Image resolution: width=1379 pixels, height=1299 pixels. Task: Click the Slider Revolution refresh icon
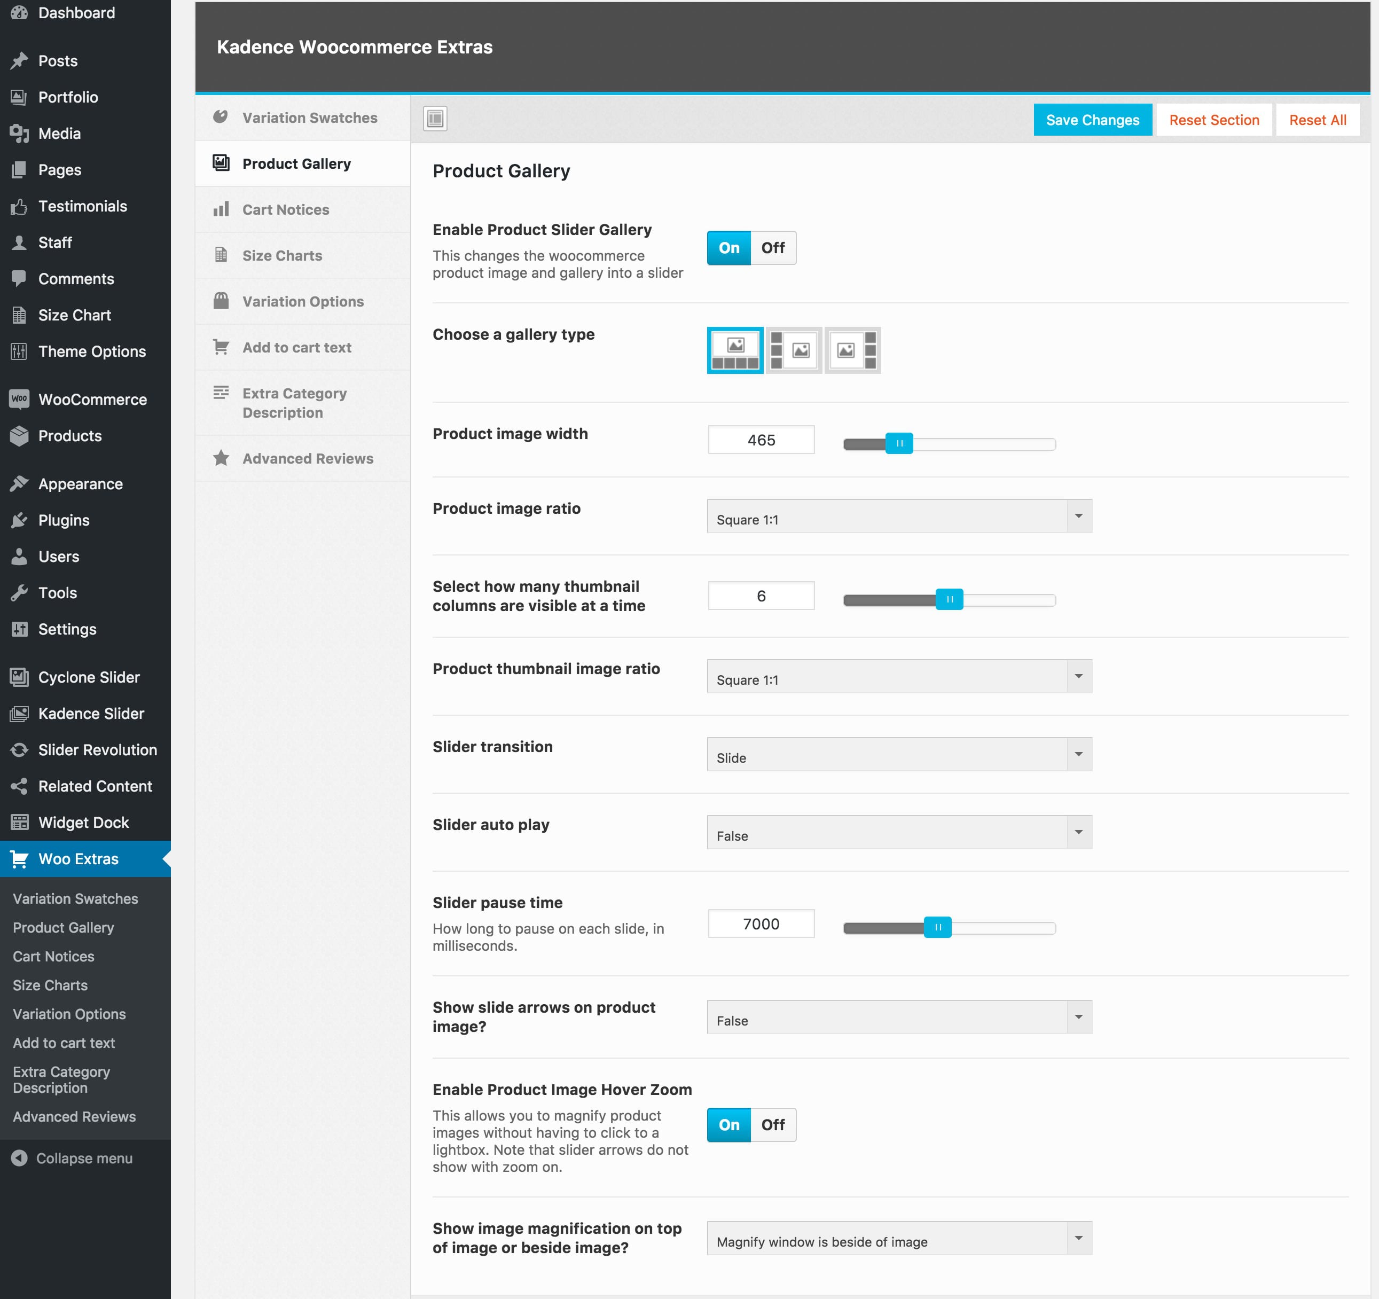[x=19, y=750]
